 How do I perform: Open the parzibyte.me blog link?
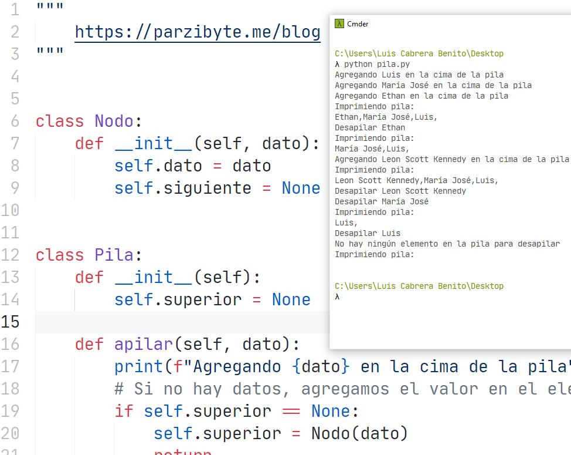point(198,32)
